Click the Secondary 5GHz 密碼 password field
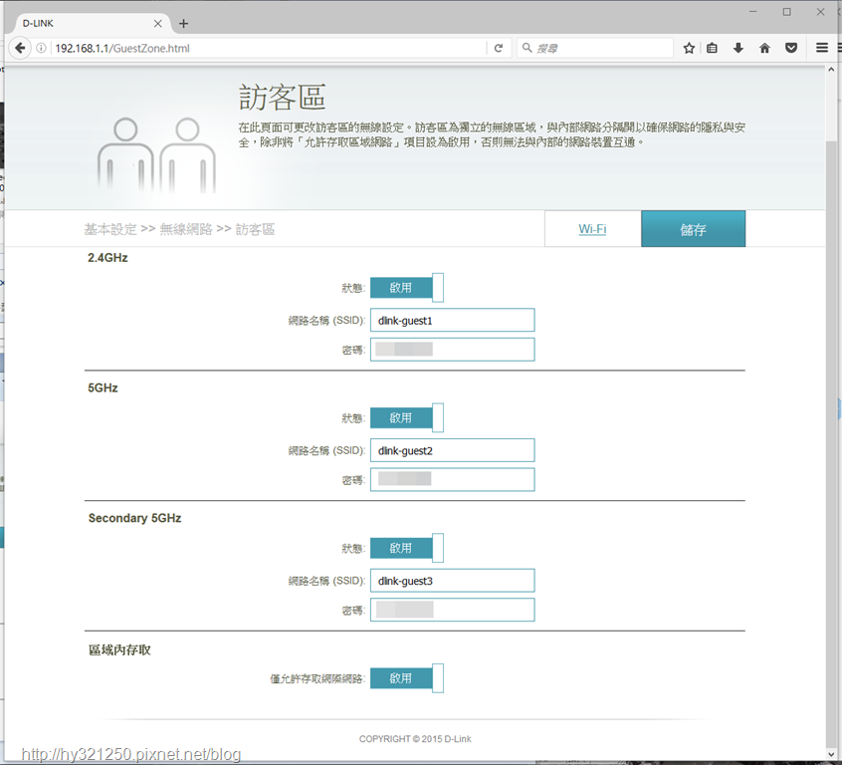The image size is (842, 765). coord(453,610)
